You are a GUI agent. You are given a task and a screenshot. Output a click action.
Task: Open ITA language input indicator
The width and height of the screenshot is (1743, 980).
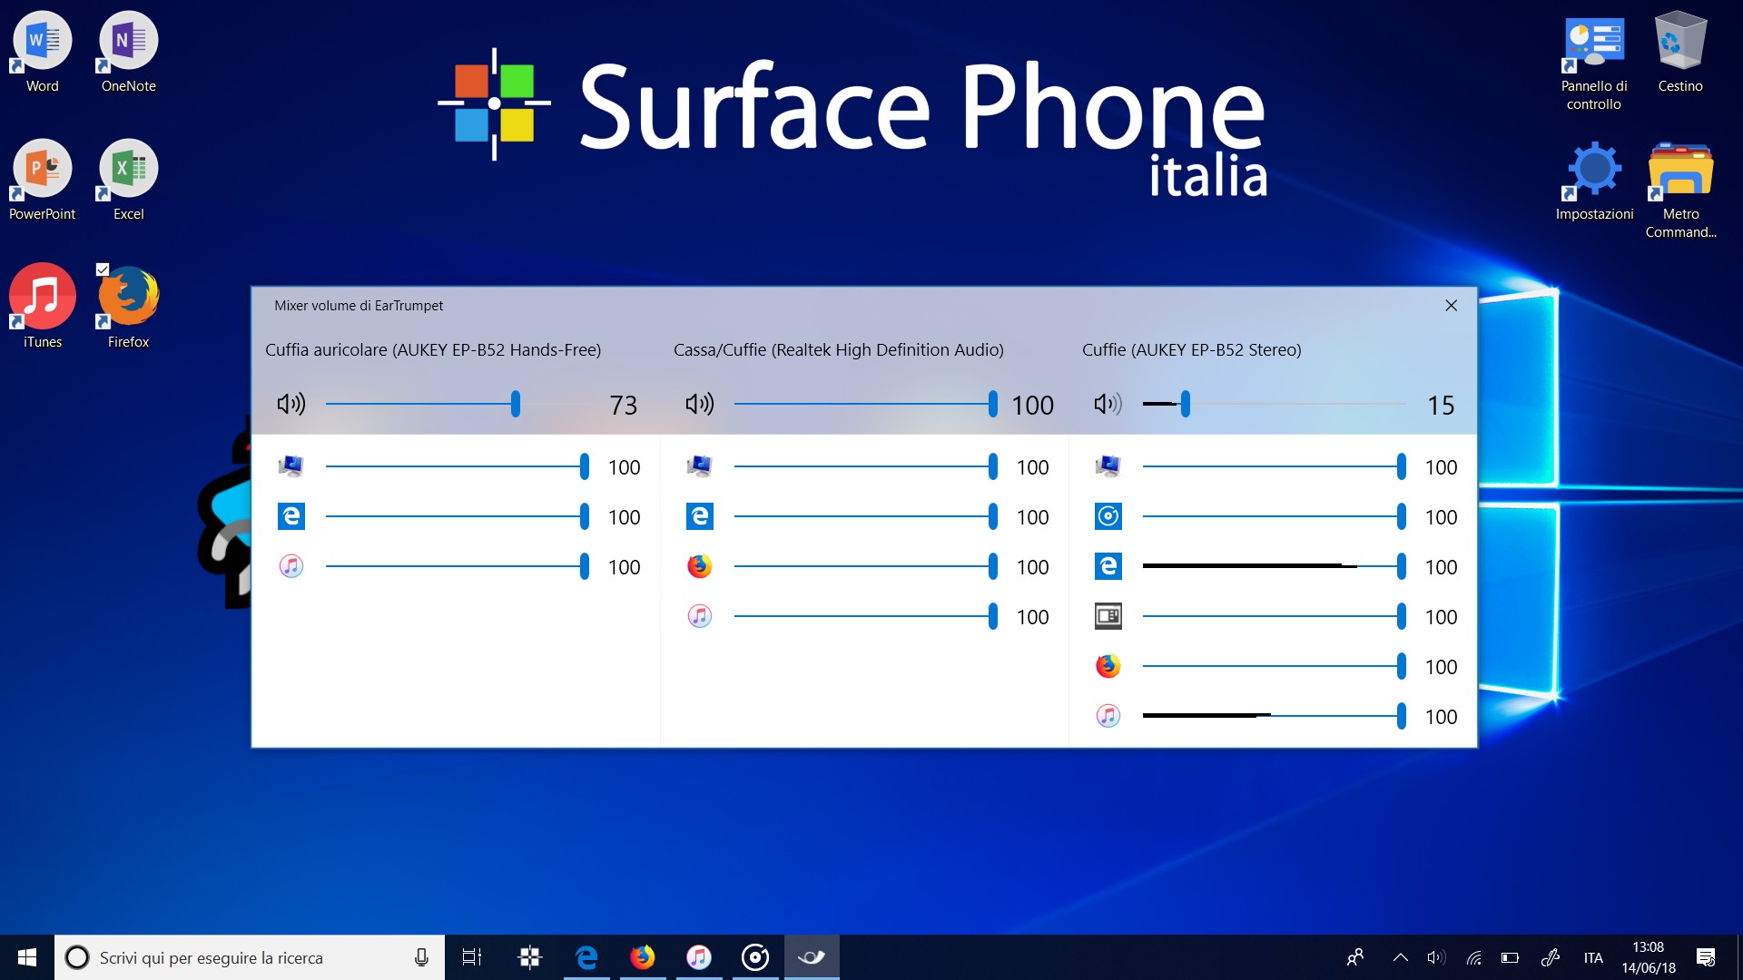click(1593, 957)
